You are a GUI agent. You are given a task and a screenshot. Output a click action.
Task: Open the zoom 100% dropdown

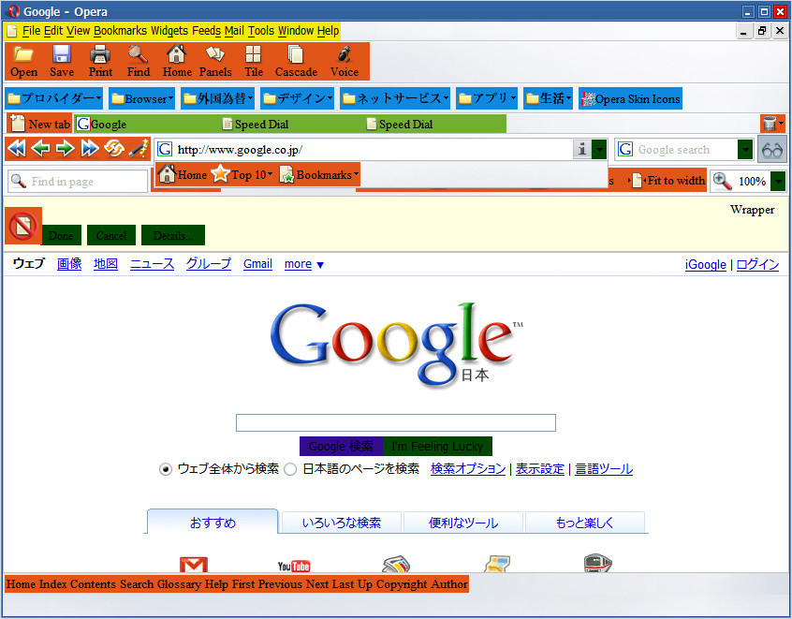(778, 182)
